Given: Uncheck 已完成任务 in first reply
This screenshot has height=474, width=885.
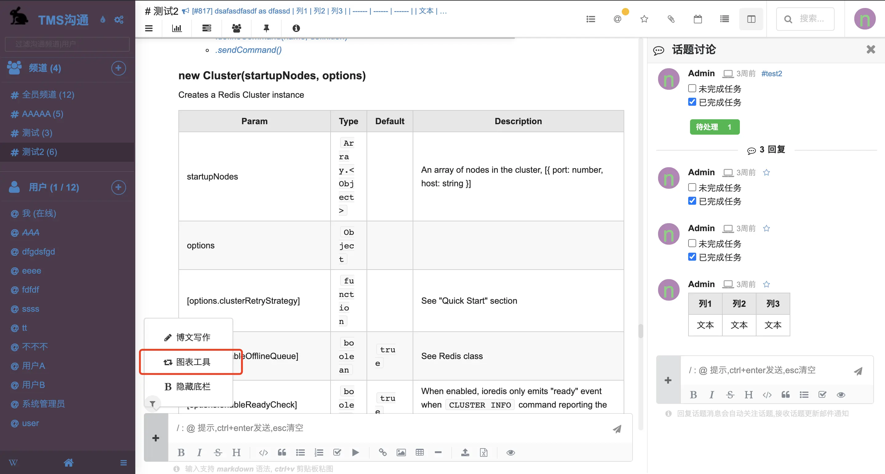Looking at the screenshot, I should coord(692,201).
